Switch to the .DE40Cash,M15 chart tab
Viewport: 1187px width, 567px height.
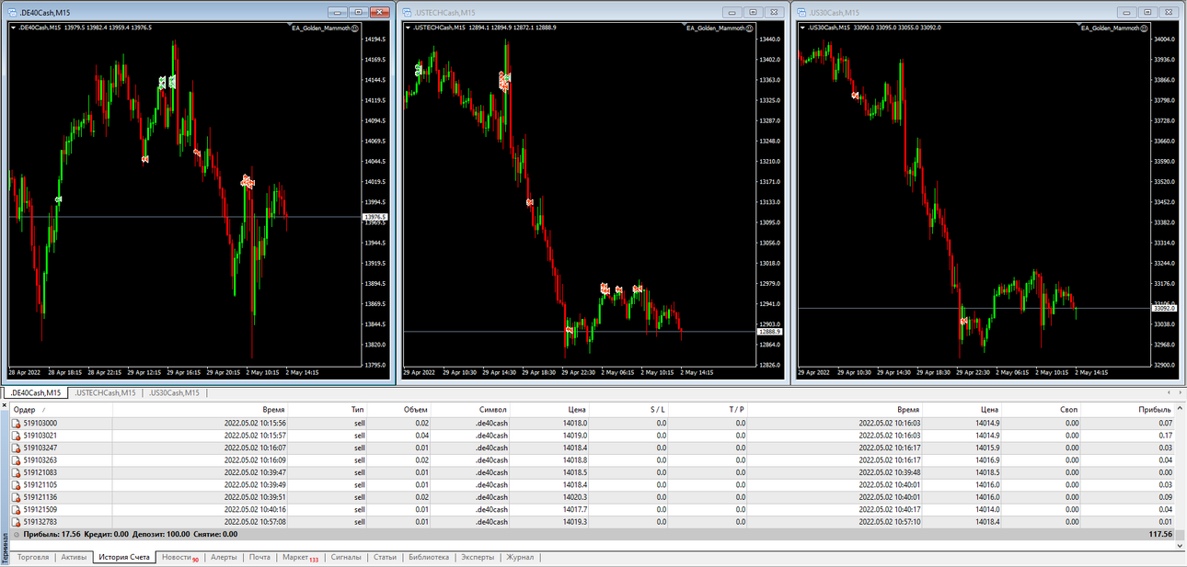[36, 393]
